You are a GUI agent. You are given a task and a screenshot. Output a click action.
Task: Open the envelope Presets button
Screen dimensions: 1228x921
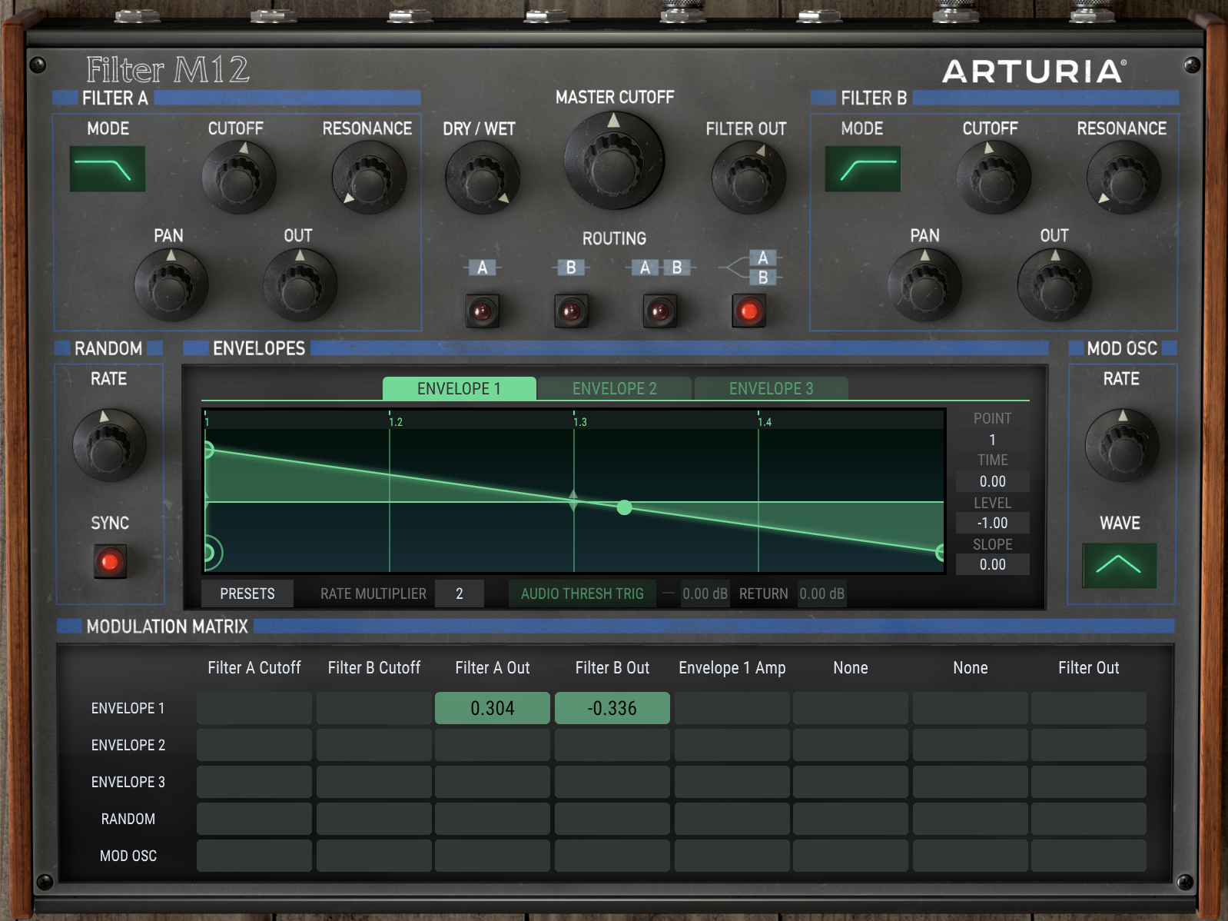pyautogui.click(x=247, y=593)
